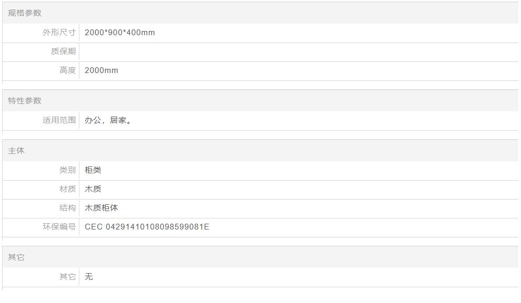Select the 环保编号 row label
Screen dimensions: 521x303
pos(59,227)
